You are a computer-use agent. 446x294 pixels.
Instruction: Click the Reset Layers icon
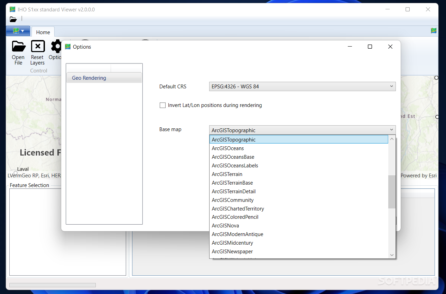pyautogui.click(x=38, y=46)
